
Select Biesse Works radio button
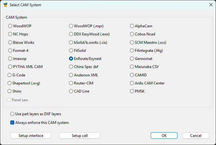tap(10, 42)
